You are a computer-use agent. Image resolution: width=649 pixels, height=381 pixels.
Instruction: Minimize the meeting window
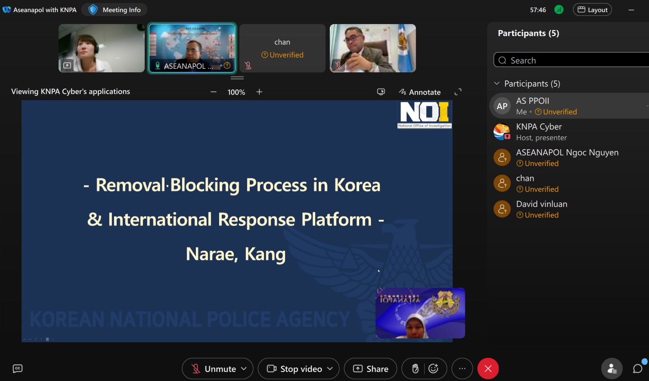[631, 9]
